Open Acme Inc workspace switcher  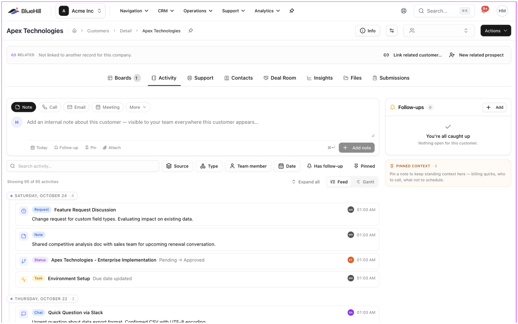click(x=80, y=11)
